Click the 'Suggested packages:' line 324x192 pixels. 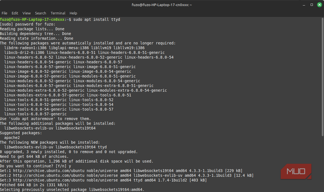(21, 133)
